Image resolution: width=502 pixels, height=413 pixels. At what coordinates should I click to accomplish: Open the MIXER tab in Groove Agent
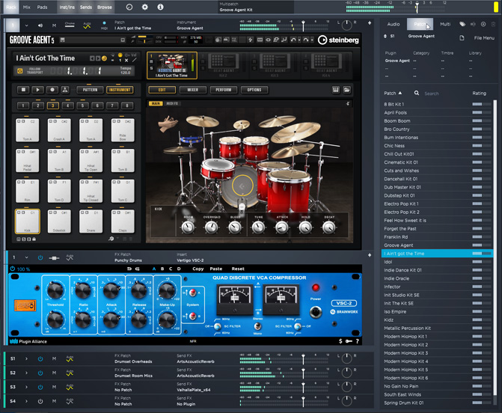click(x=193, y=90)
